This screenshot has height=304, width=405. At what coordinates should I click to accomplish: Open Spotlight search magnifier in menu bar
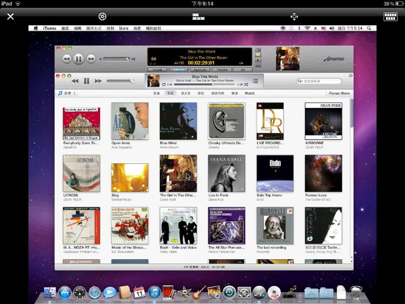click(x=369, y=28)
